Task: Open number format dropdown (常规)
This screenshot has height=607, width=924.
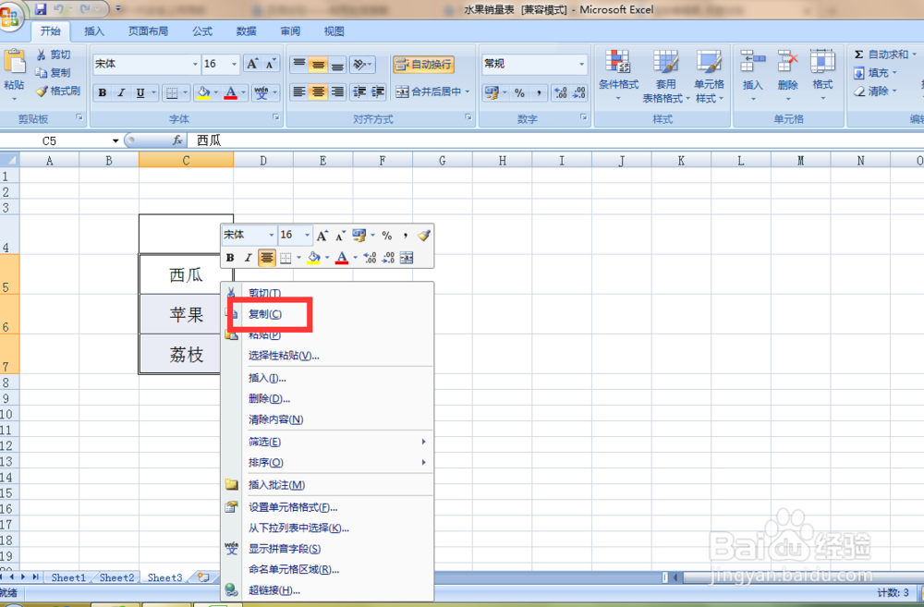Action: coord(581,64)
